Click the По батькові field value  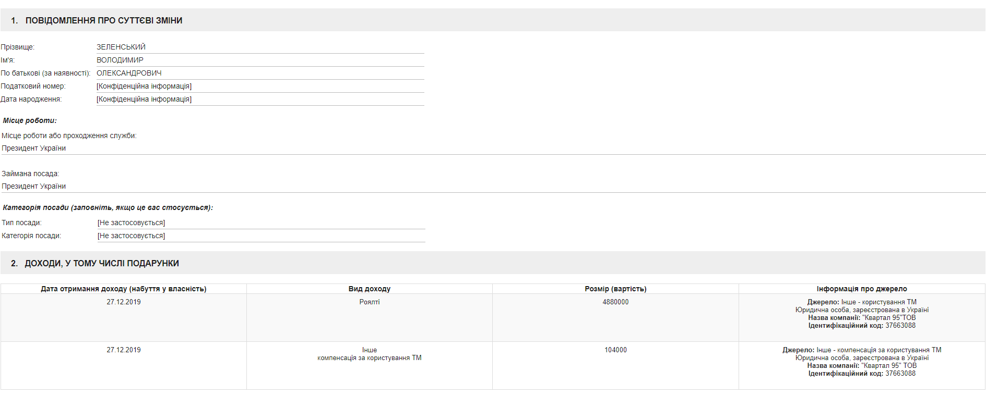129,73
